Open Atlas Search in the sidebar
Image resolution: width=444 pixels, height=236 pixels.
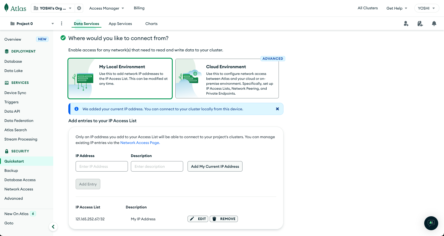click(x=15, y=130)
